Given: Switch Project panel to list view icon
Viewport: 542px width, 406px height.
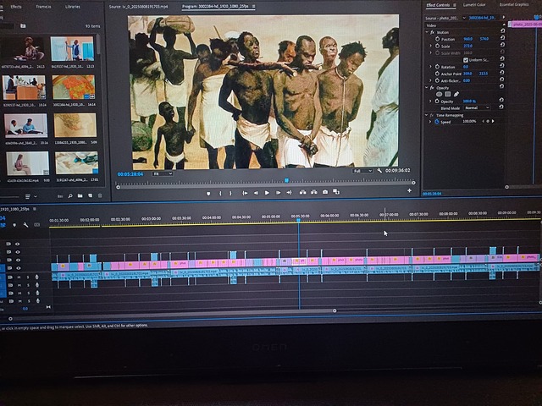Looking at the screenshot, I should click(28, 197).
